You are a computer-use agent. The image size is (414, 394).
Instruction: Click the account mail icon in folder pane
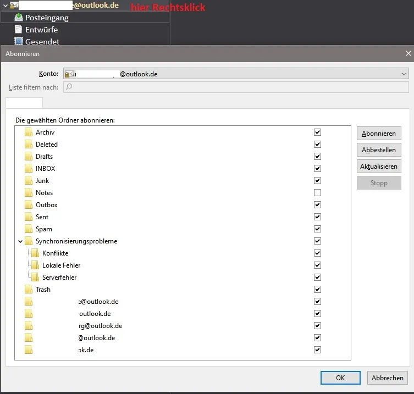pos(14,5)
